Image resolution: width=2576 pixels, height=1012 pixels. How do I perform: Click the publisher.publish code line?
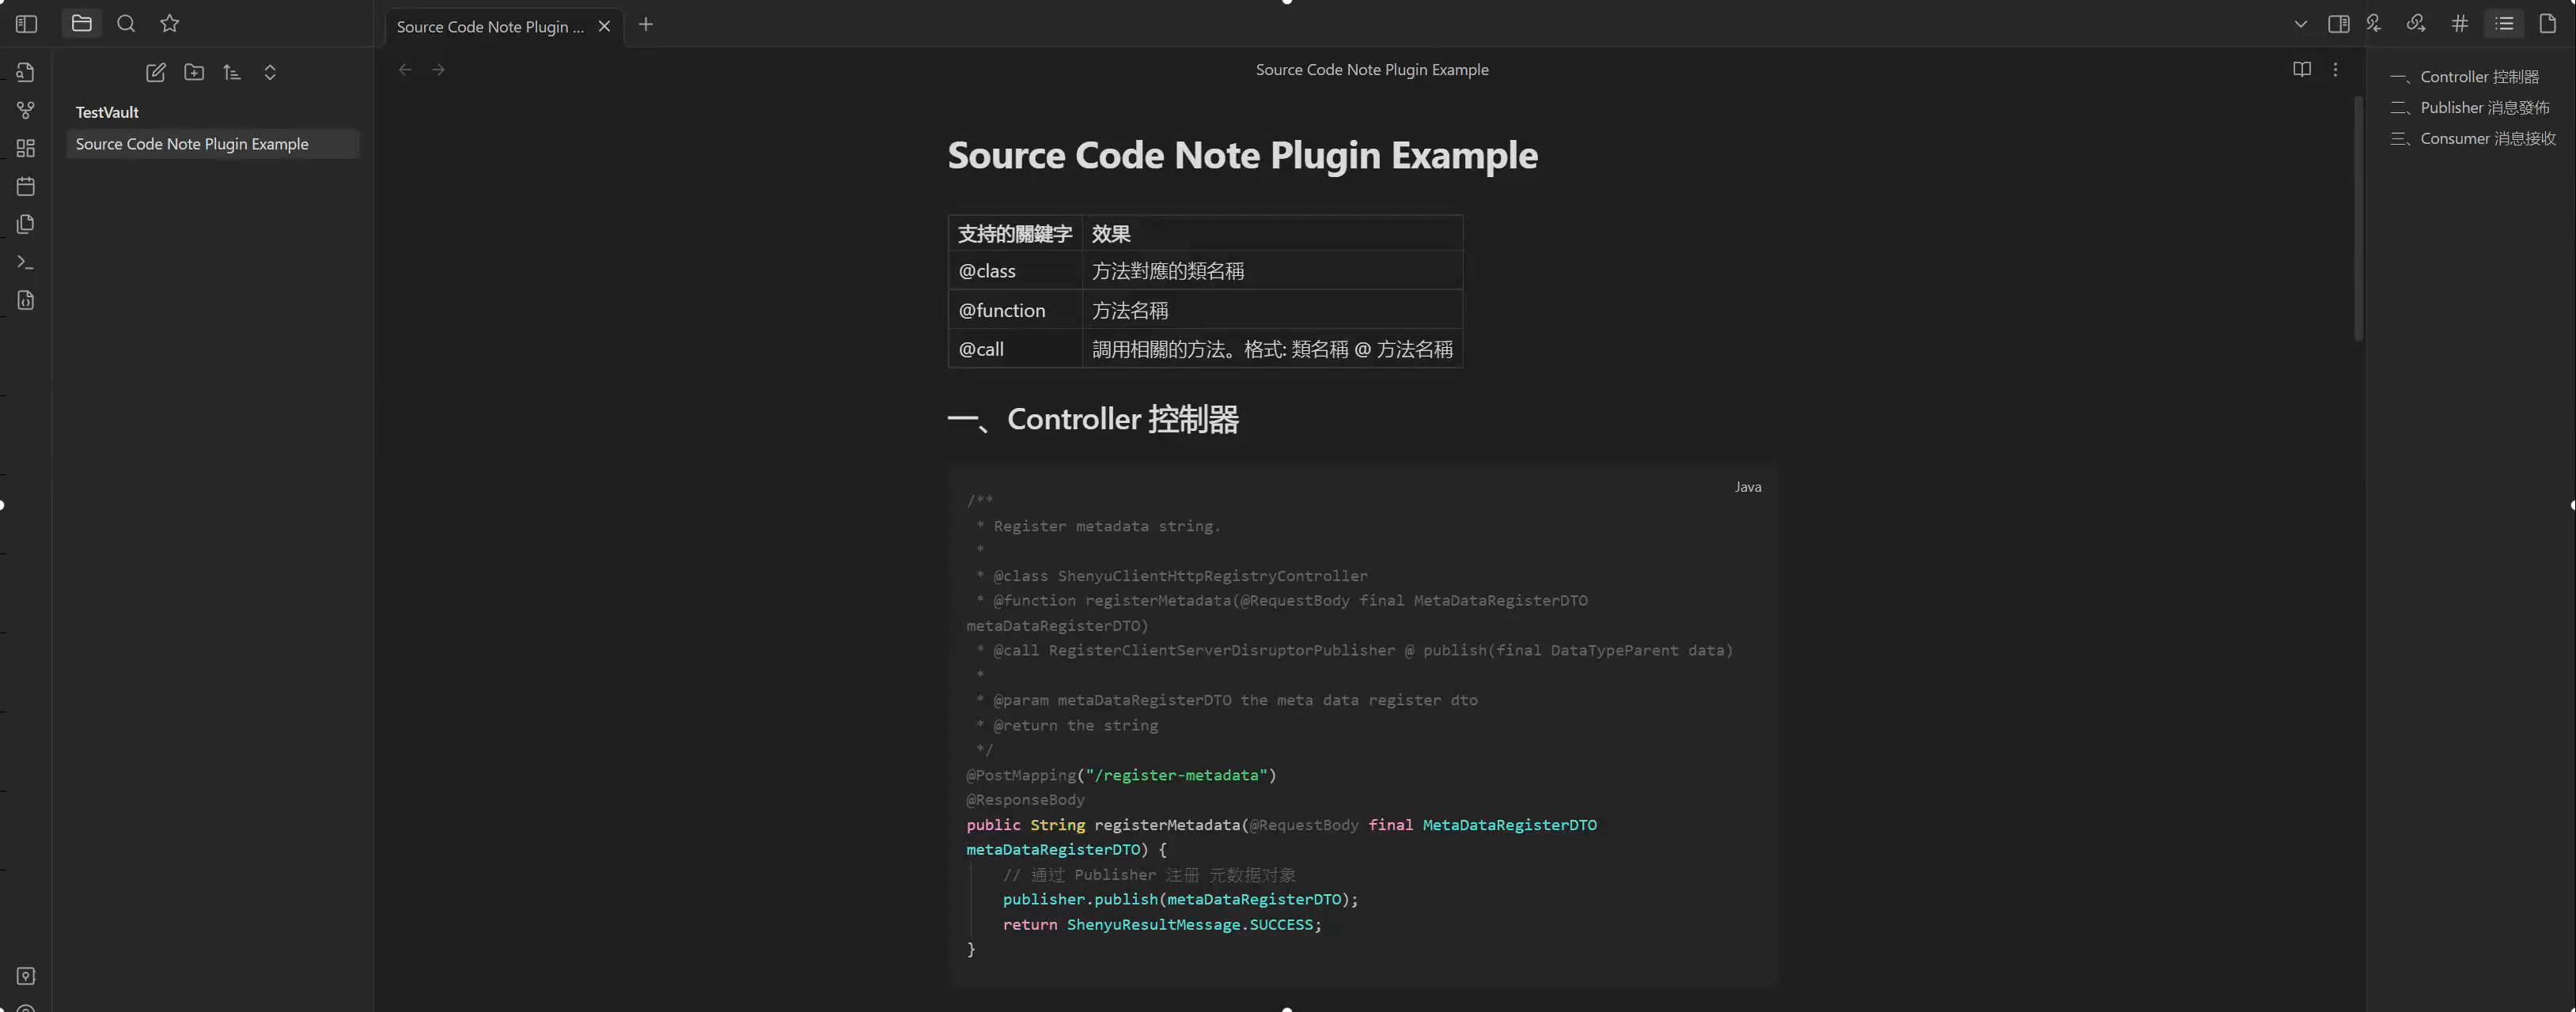pos(1180,900)
